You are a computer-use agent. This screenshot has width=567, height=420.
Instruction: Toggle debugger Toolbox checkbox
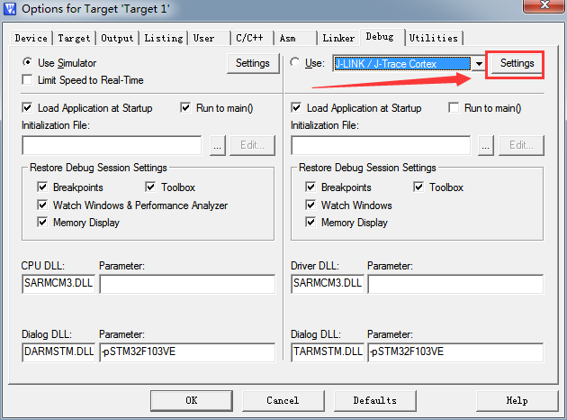click(418, 187)
